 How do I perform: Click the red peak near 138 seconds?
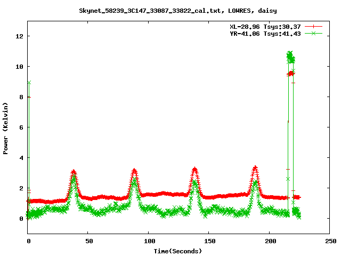pos(194,170)
